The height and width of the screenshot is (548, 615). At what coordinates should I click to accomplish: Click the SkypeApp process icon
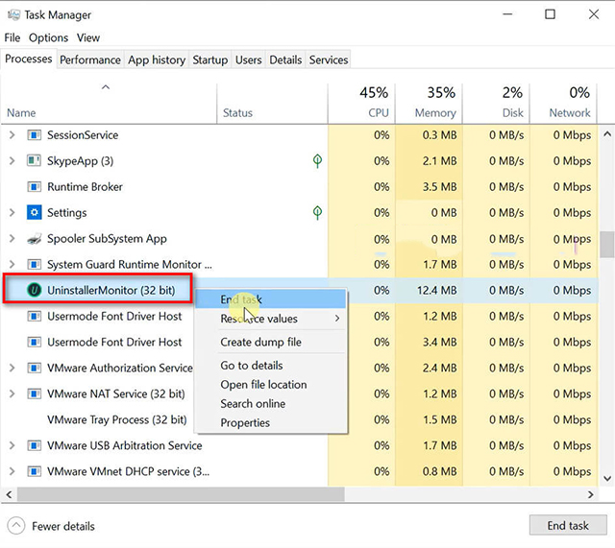(x=35, y=161)
